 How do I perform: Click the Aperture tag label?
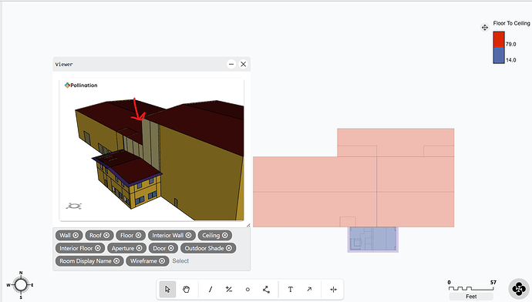pos(123,248)
